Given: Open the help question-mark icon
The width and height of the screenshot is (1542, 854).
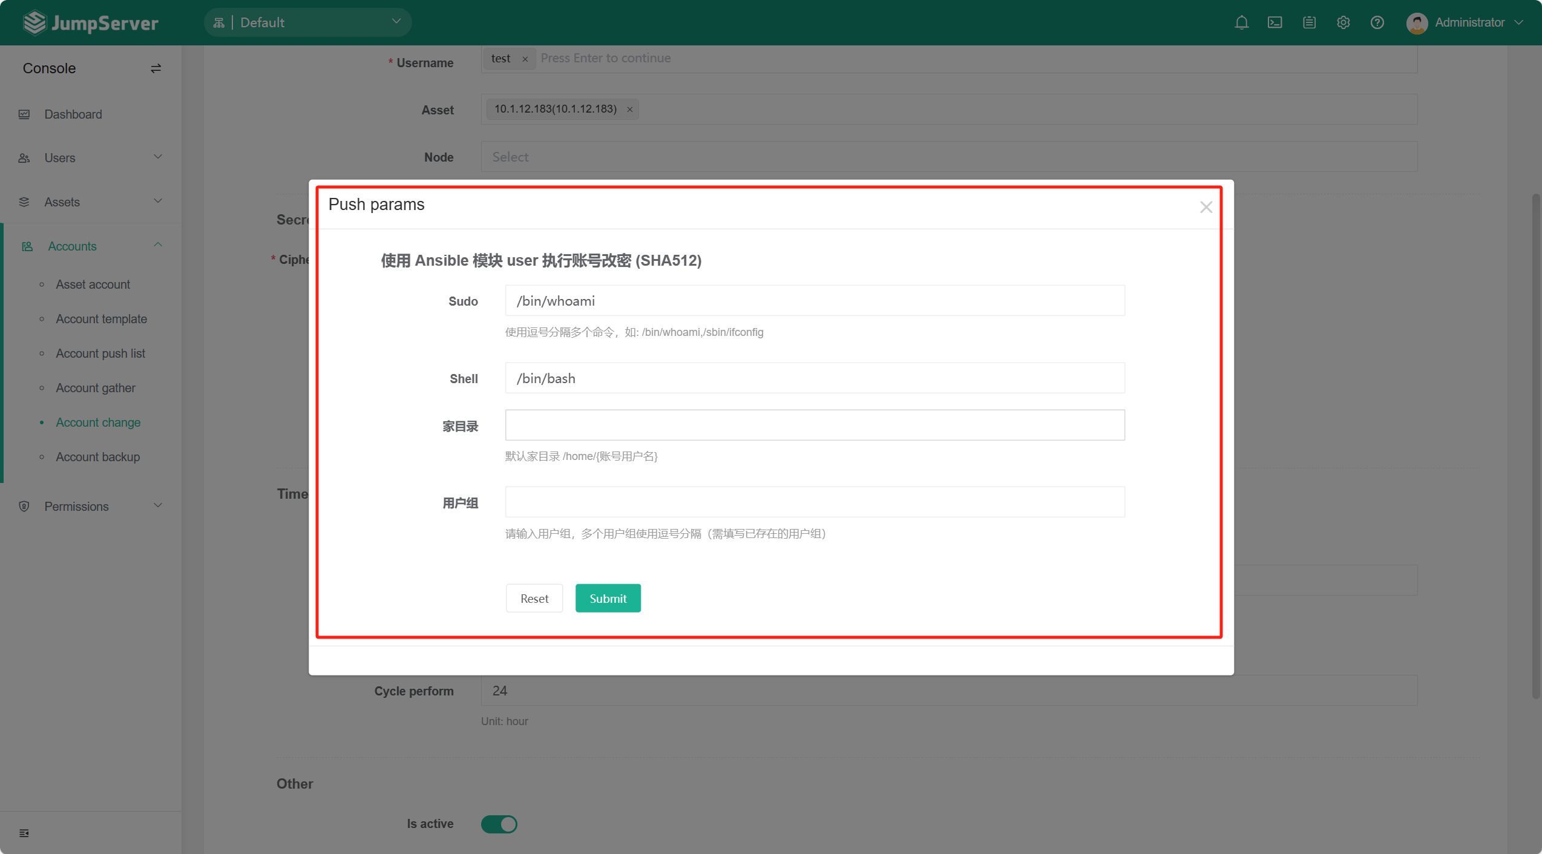Looking at the screenshot, I should (1377, 22).
